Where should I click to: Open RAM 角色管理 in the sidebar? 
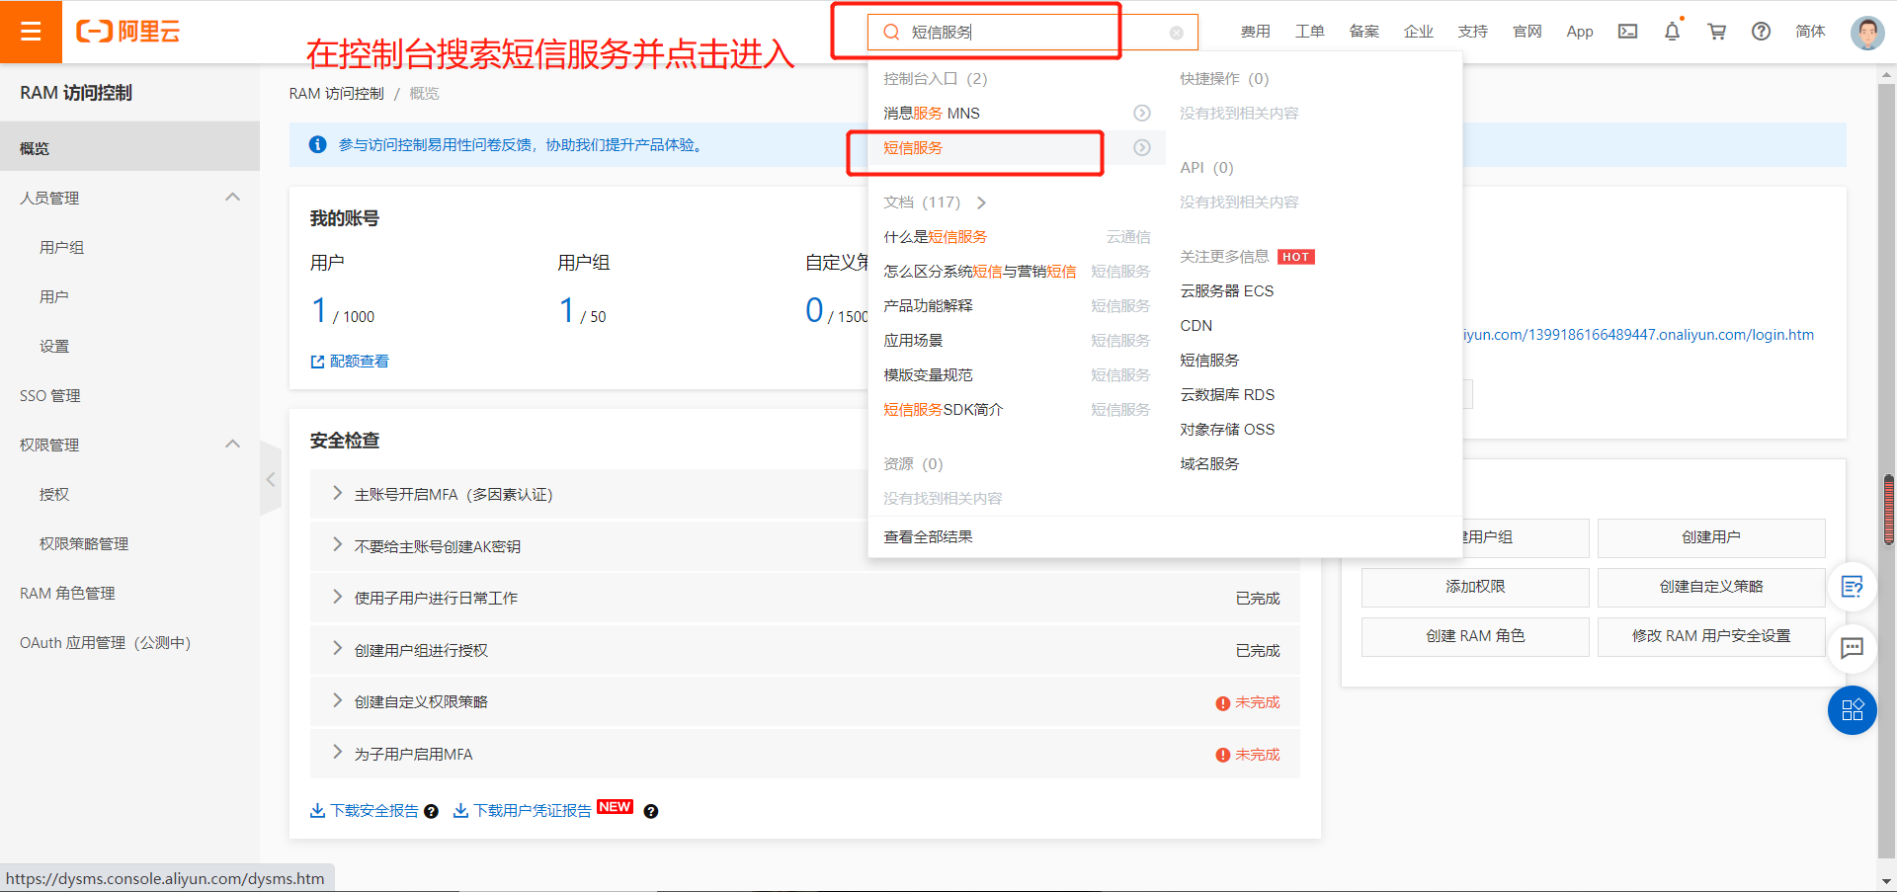pos(67,593)
